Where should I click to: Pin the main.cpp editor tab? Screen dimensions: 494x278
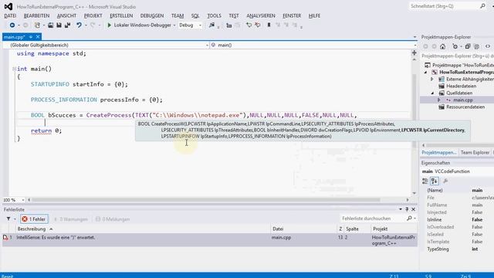tap(31, 37)
